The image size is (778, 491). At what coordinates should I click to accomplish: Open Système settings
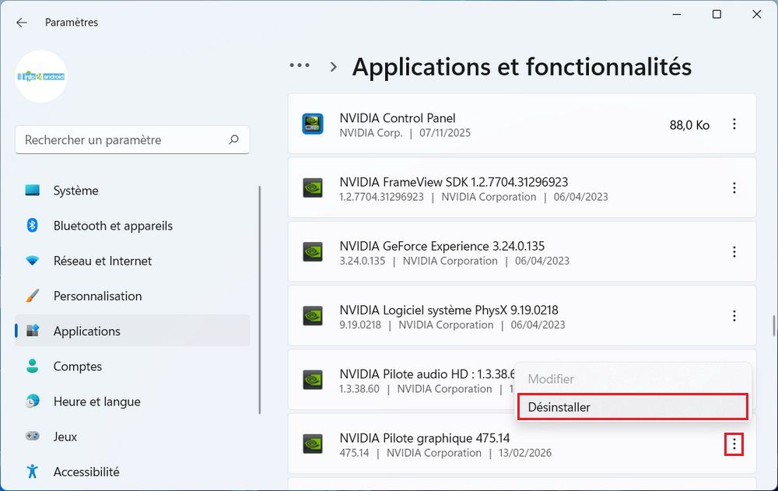coord(132,191)
